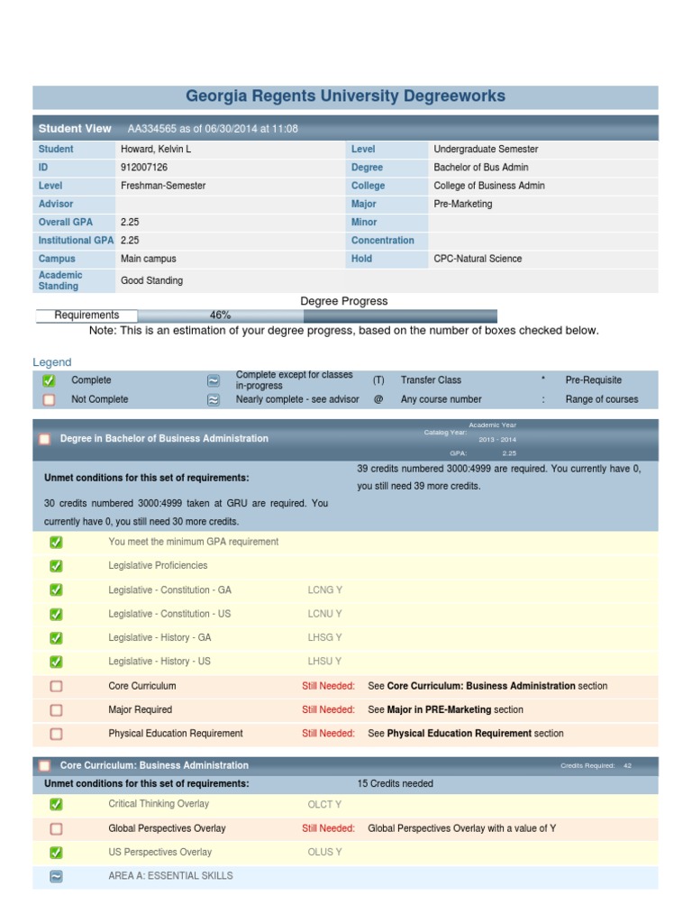Click checkmark for Legislative - History - US

pos(56,662)
